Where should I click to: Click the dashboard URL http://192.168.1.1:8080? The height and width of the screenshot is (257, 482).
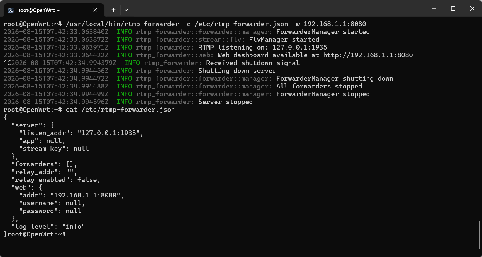[x=368, y=55]
